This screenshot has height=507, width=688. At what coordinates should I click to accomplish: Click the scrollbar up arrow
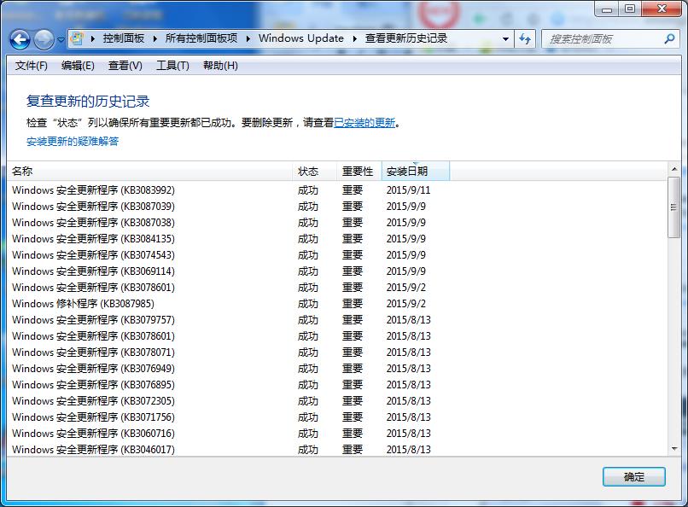[674, 169]
